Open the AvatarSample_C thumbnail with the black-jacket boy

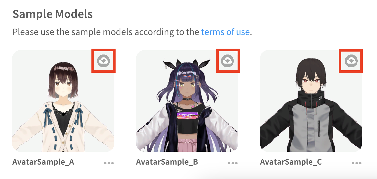pyautogui.click(x=311, y=101)
